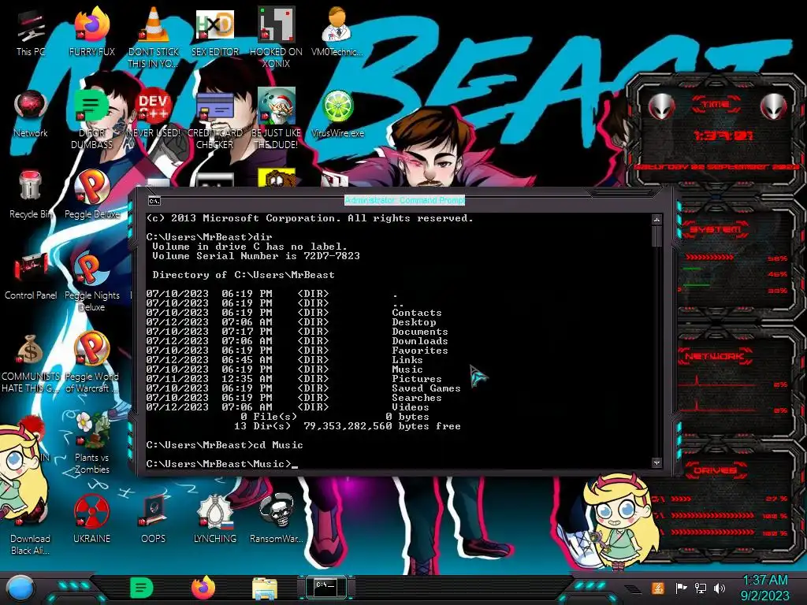
Task: Click the Documents directory entry
Action: click(420, 332)
